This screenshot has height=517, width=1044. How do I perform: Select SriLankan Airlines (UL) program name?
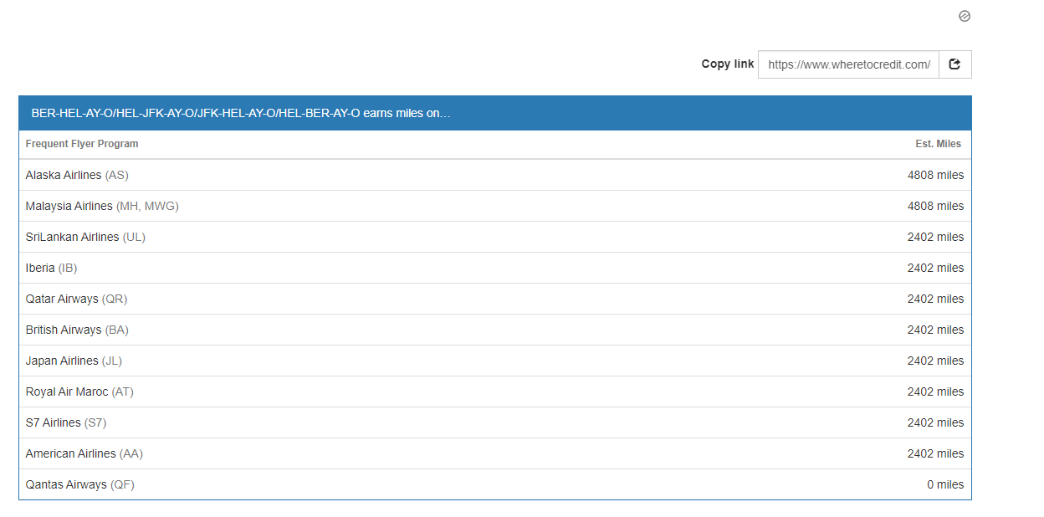click(85, 237)
